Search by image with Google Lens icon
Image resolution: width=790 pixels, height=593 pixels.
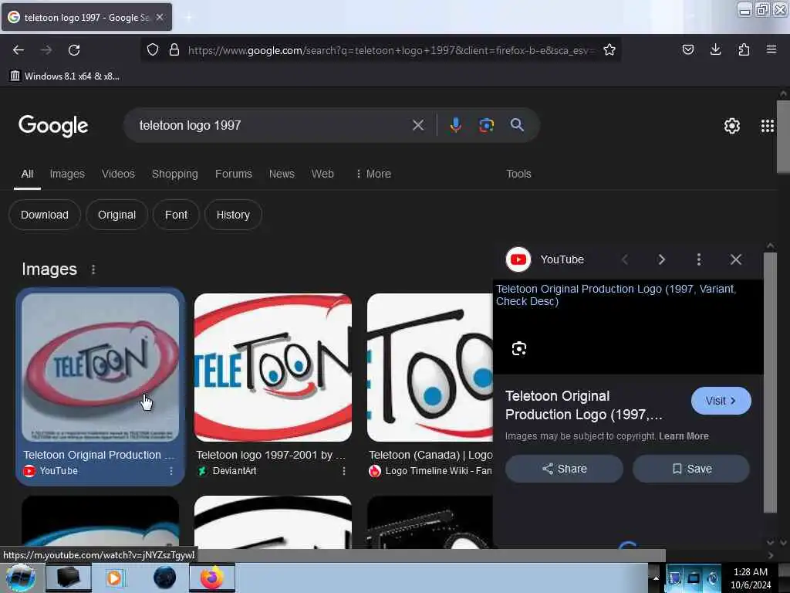click(x=486, y=125)
